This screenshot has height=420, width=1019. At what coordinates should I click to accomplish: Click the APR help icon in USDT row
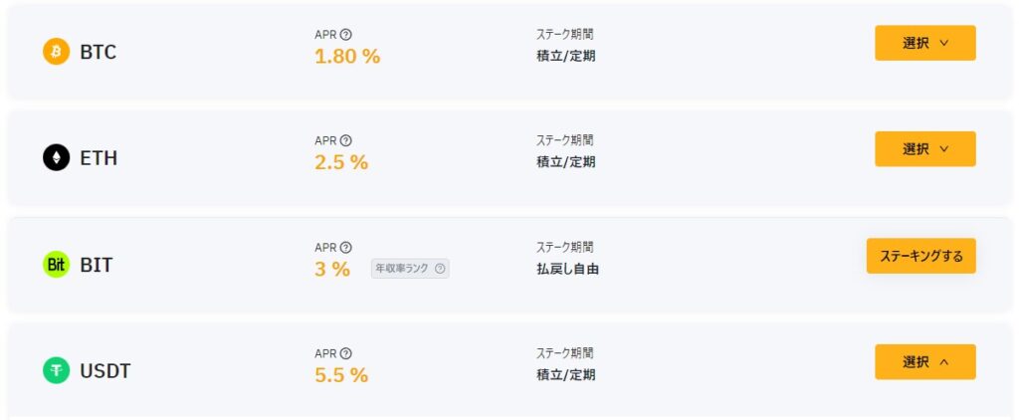click(x=345, y=353)
